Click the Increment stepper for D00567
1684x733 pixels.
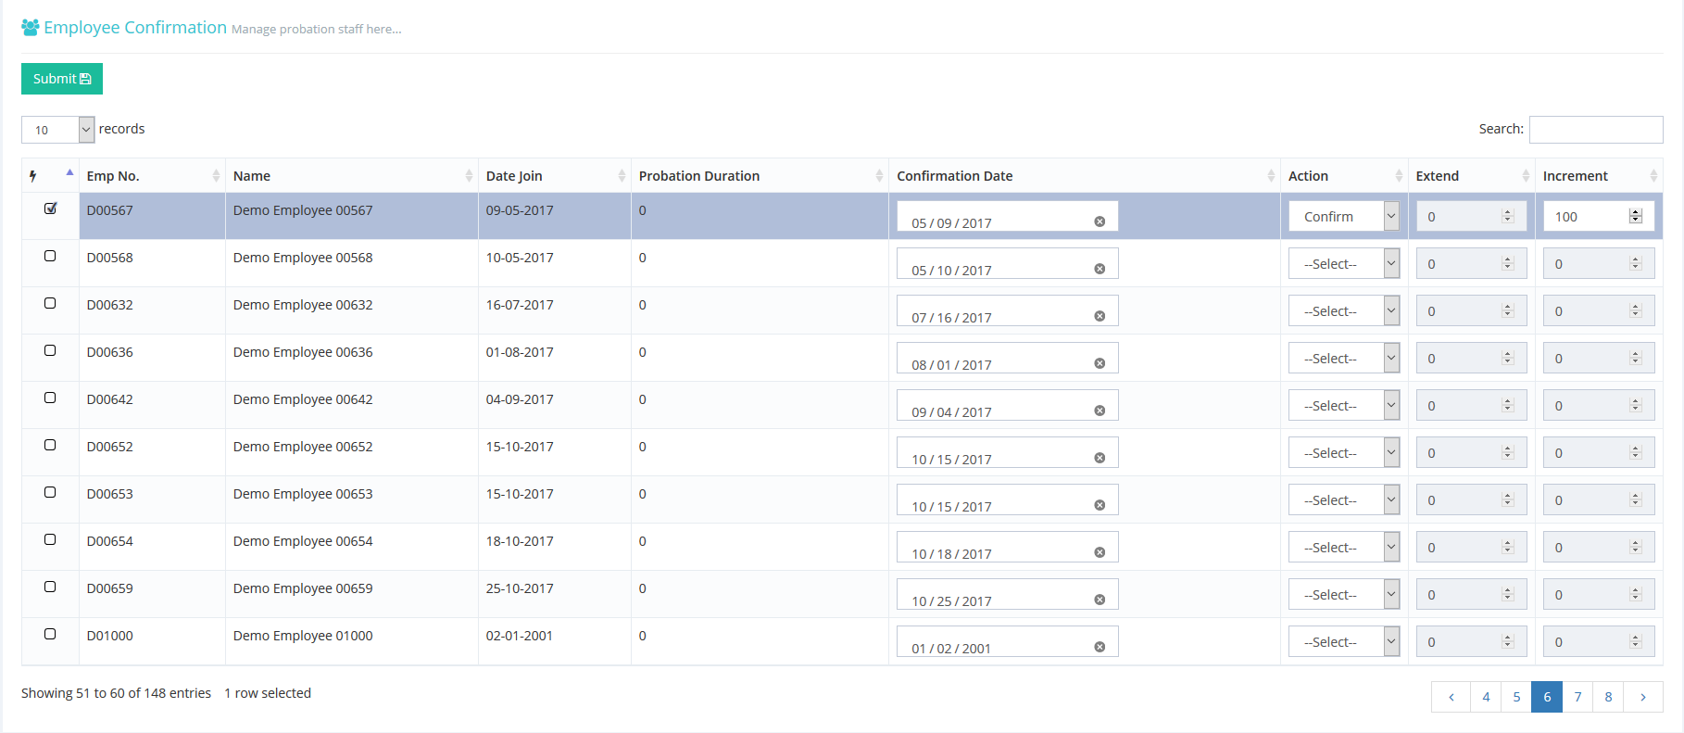(x=1636, y=216)
